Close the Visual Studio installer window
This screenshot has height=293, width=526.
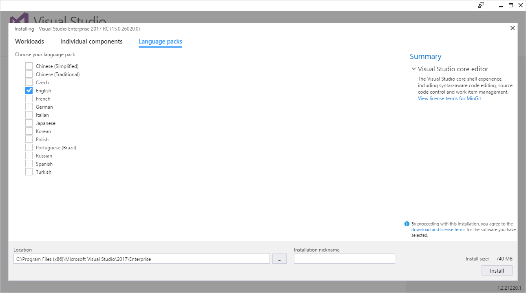pos(521,5)
